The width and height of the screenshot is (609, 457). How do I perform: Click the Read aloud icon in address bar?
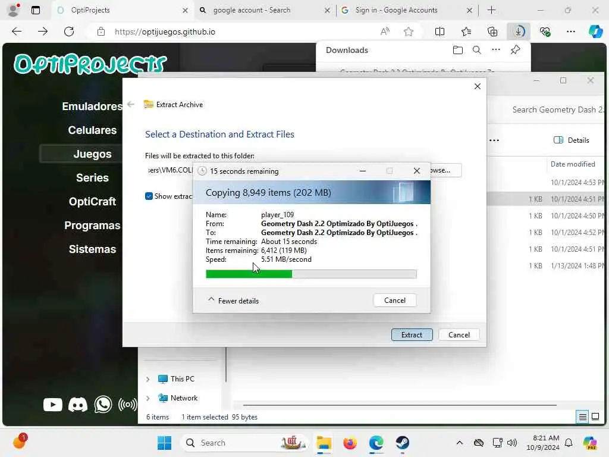point(385,32)
